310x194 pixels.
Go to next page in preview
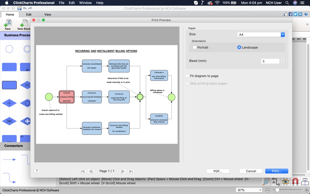[123, 171]
